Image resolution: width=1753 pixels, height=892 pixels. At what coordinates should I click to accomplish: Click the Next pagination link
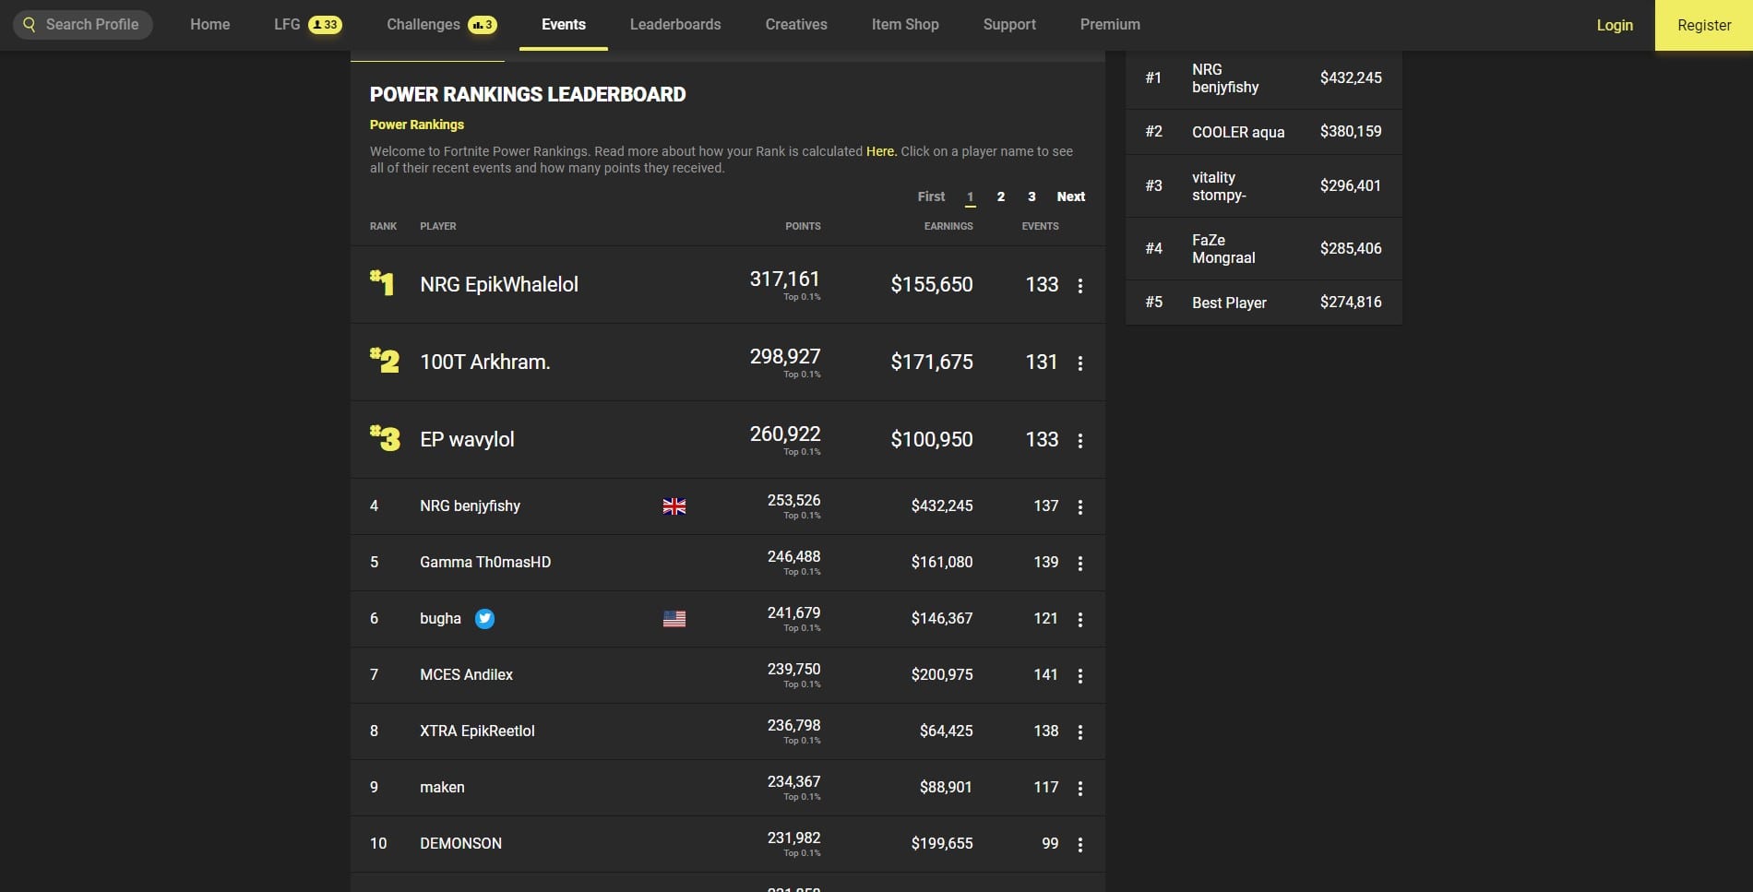click(x=1070, y=196)
